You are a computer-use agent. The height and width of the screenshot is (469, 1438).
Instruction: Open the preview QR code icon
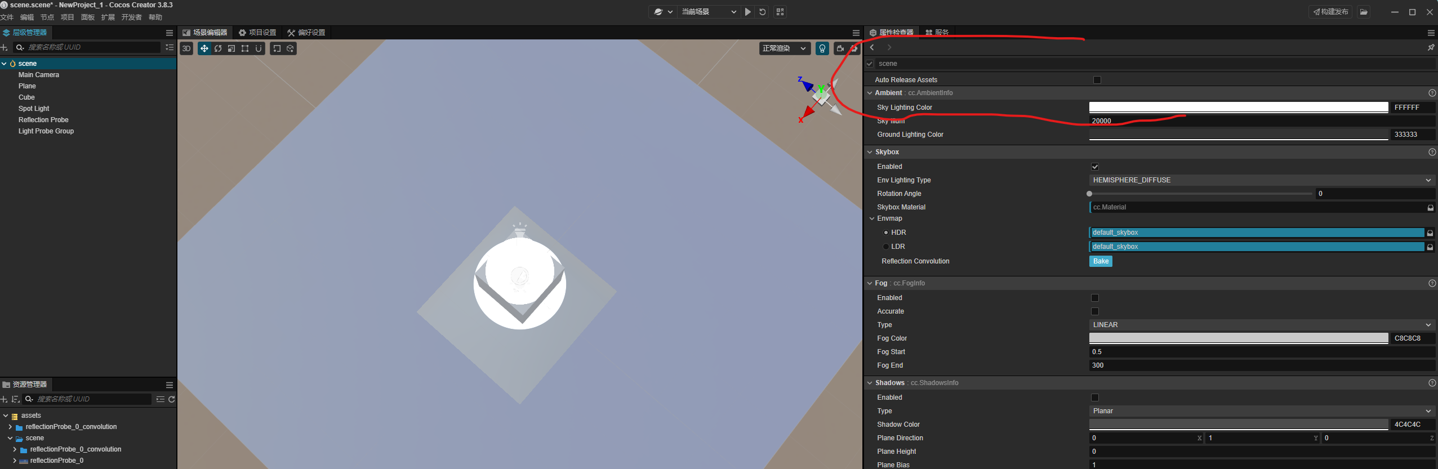coord(780,12)
